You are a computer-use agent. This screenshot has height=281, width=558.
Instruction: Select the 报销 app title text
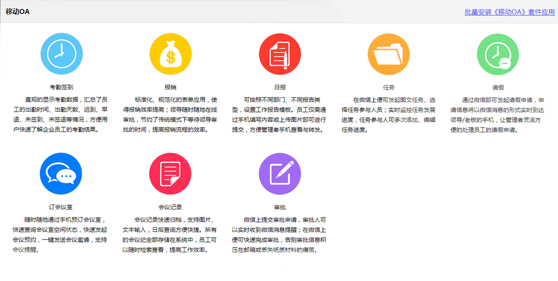[x=170, y=87]
